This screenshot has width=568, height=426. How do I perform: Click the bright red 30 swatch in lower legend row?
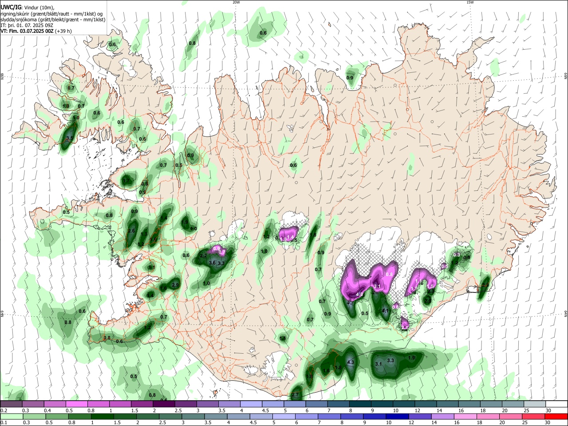(556, 416)
